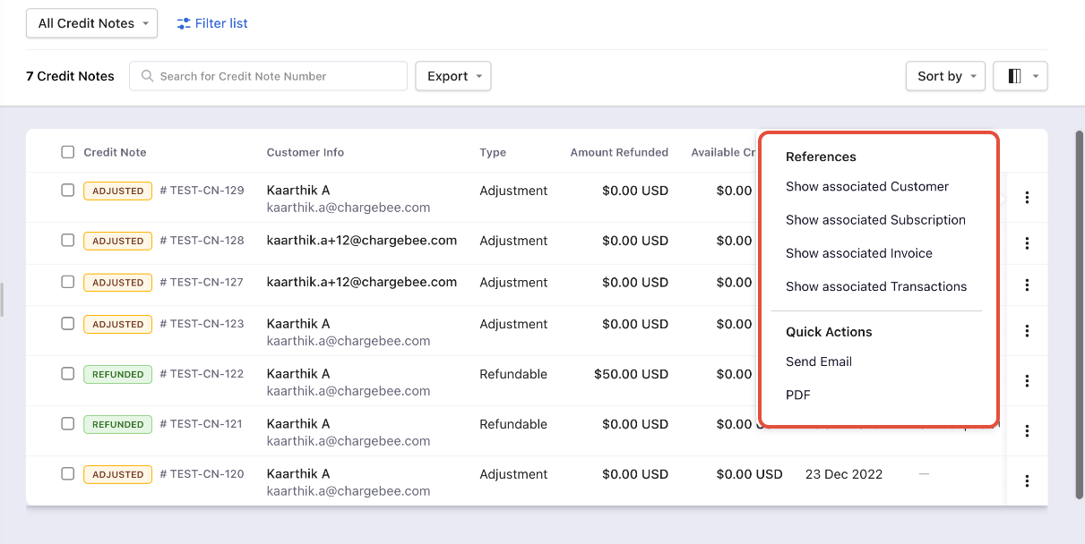Image resolution: width=1085 pixels, height=544 pixels.
Task: Open more actions for TEST-CN-122
Action: 1027,381
